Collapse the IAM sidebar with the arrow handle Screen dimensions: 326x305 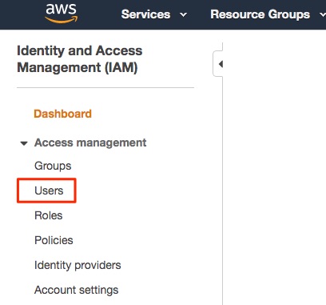218,64
